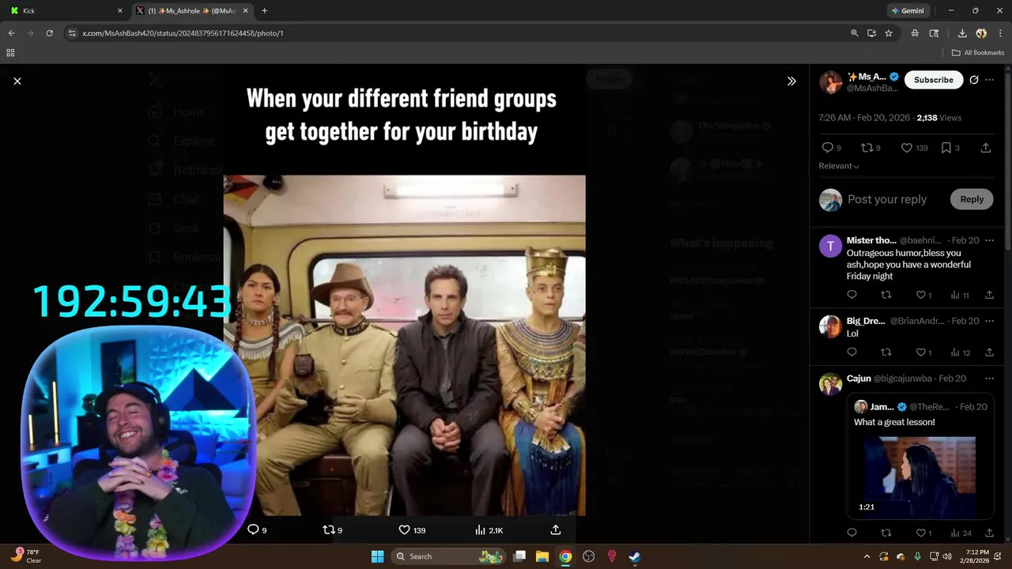Open the Cajun username link
This screenshot has width=1012, height=569.
[x=859, y=379]
